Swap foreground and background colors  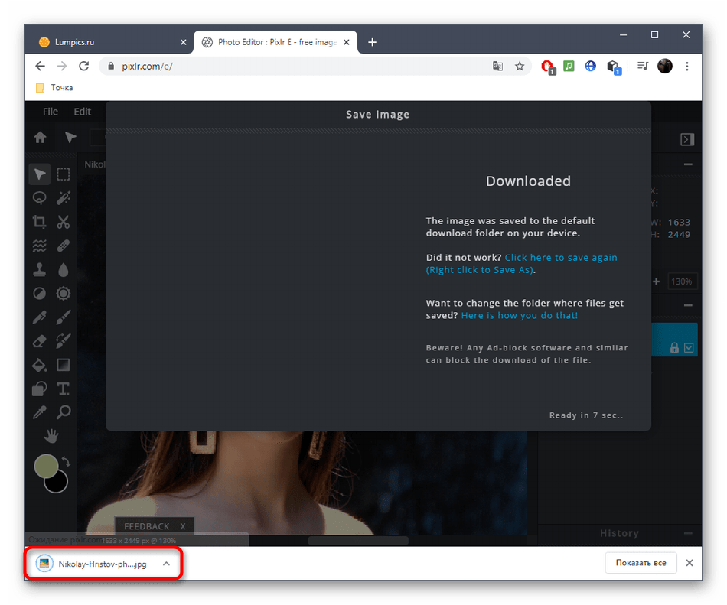66,462
